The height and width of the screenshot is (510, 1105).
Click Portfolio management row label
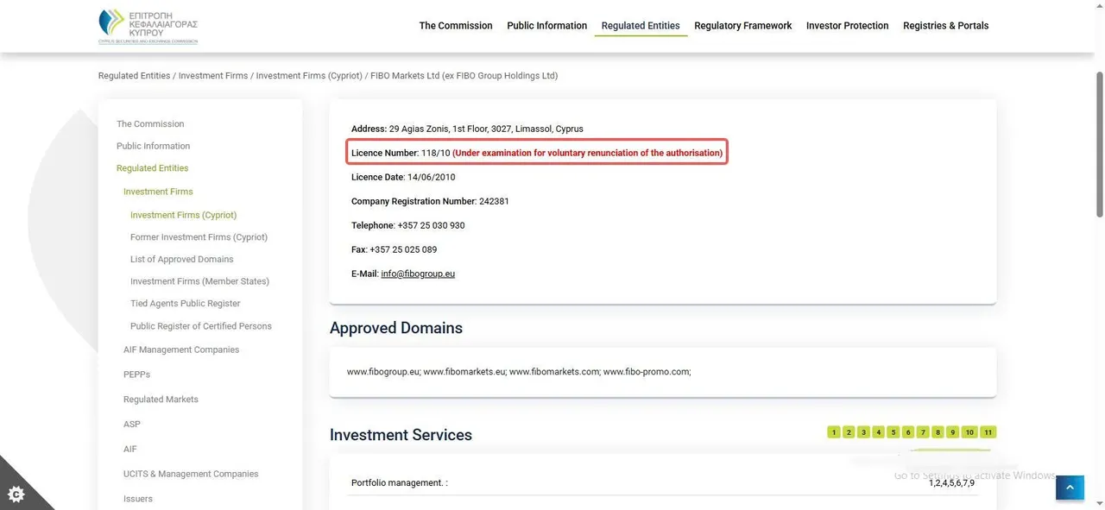(x=400, y=483)
